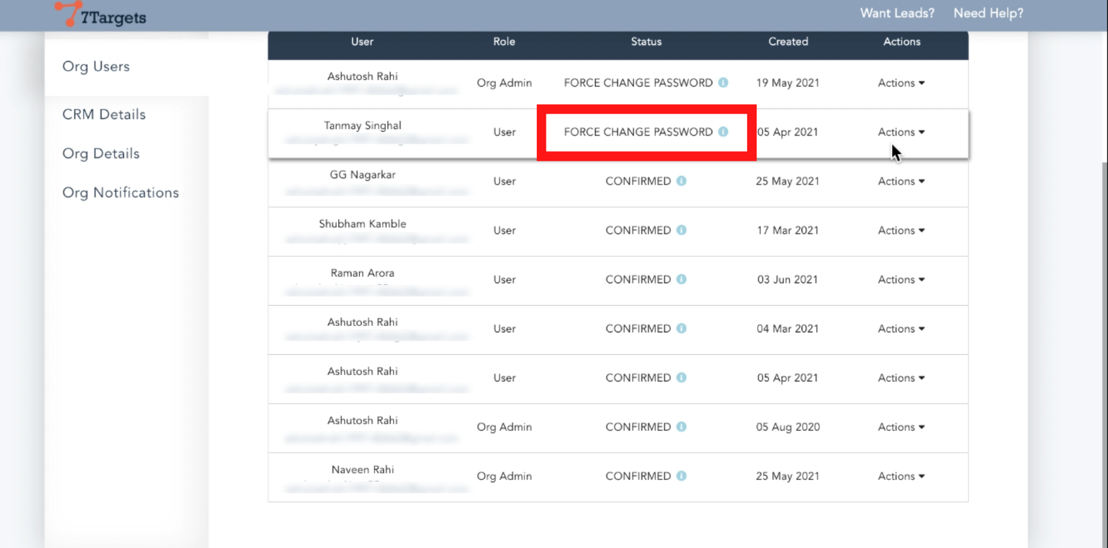1108x548 pixels.
Task: Open Org Notifications settings
Action: click(x=121, y=193)
